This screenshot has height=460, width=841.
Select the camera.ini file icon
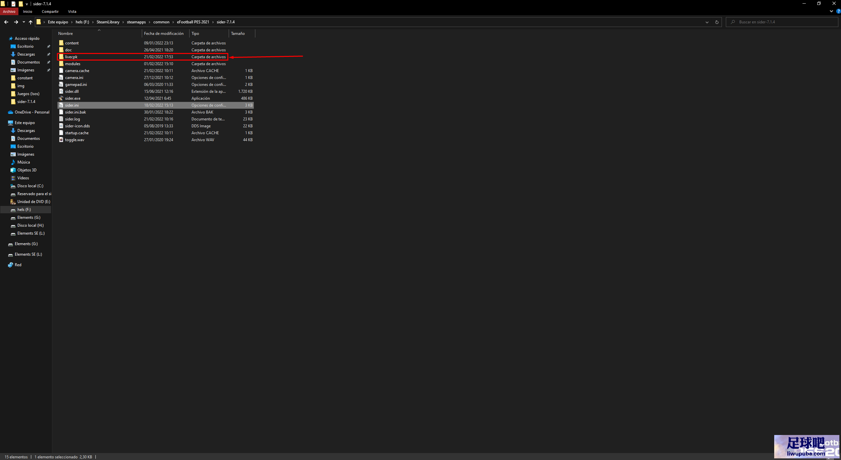coord(61,78)
